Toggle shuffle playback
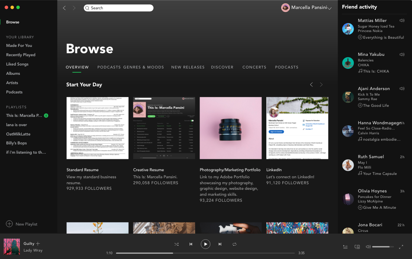This screenshot has height=259, width=412. (176, 244)
